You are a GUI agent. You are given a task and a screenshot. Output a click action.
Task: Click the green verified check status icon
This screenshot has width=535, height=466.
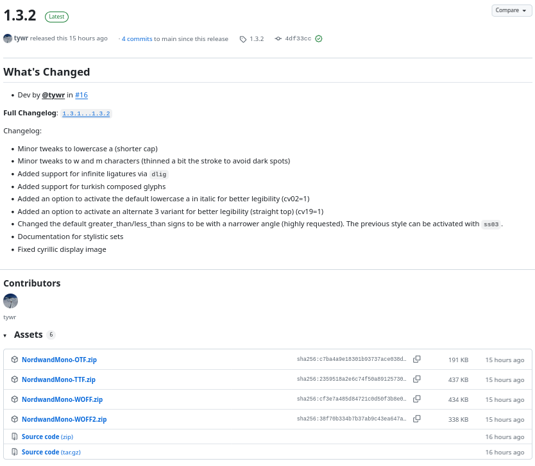318,38
